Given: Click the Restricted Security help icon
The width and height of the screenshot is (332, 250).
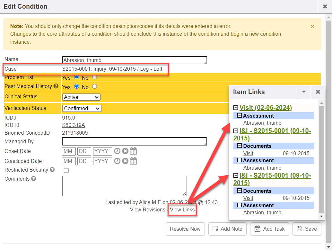Looking at the screenshot, I should click(52, 170).
